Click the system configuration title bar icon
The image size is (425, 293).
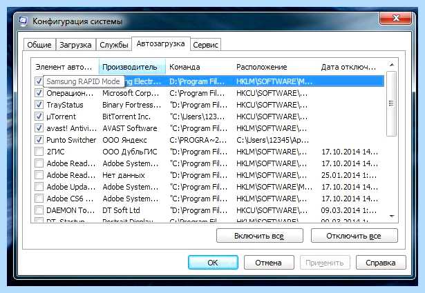tap(23, 21)
